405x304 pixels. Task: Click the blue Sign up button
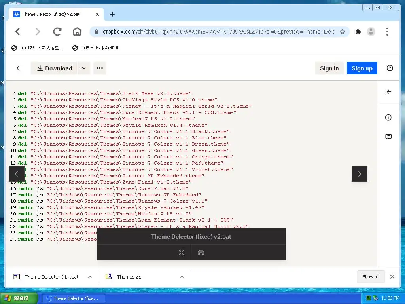pos(362,68)
